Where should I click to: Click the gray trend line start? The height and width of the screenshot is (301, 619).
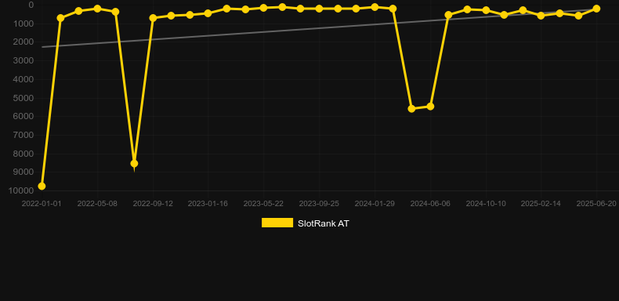point(42,47)
